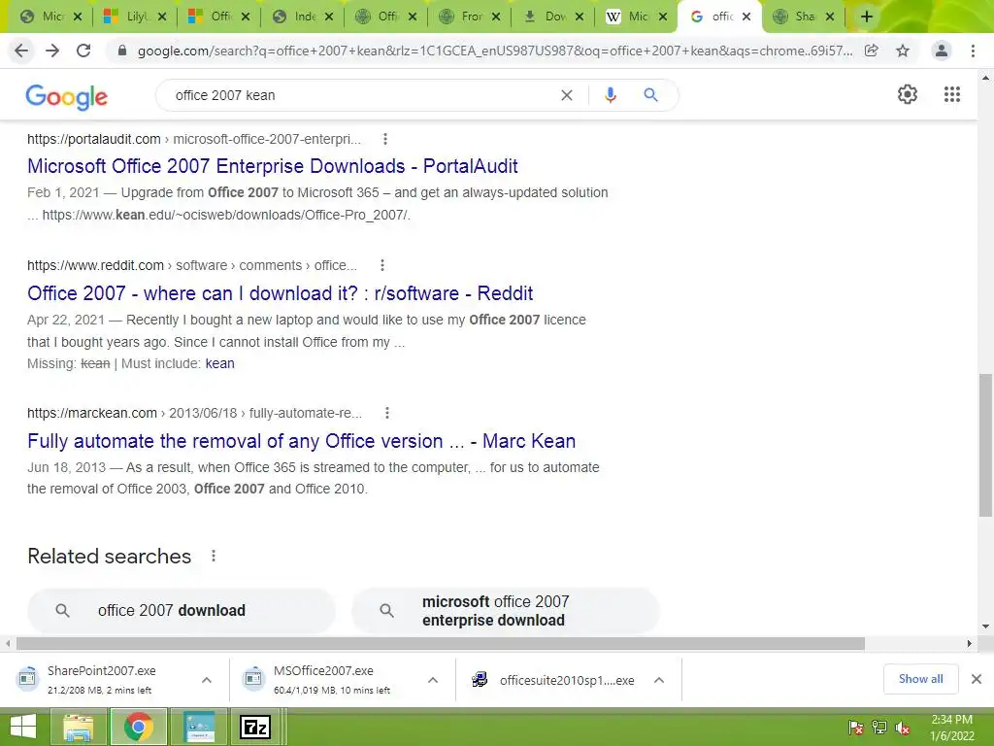Image resolution: width=994 pixels, height=746 pixels.
Task: Open options for the PortalAudit result
Action: 385,139
